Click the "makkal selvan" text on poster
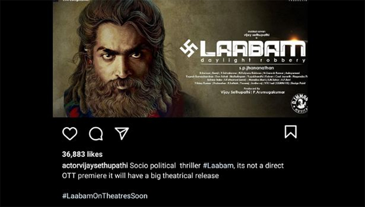This screenshot has width=365, height=207. [256, 31]
